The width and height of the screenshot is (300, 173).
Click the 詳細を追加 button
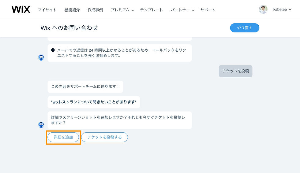[x=63, y=137]
